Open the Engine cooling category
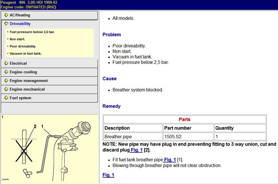 pyautogui.click(x=49, y=72)
